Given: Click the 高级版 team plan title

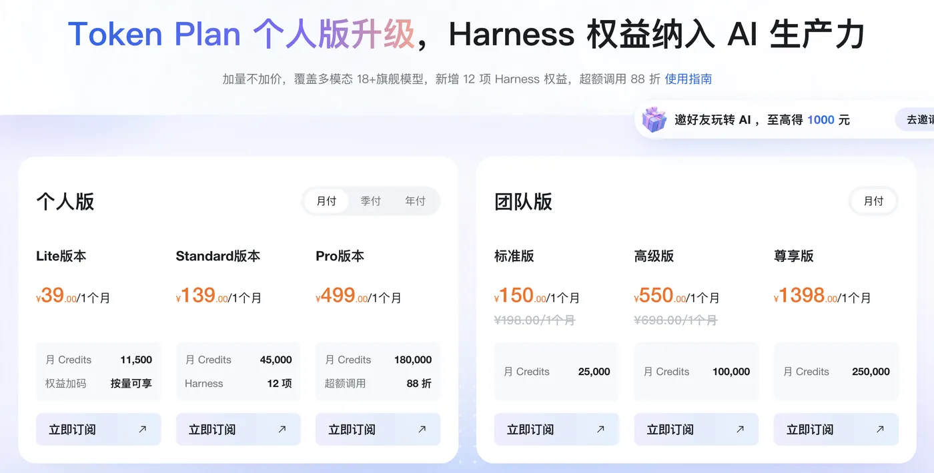Looking at the screenshot, I should point(654,256).
